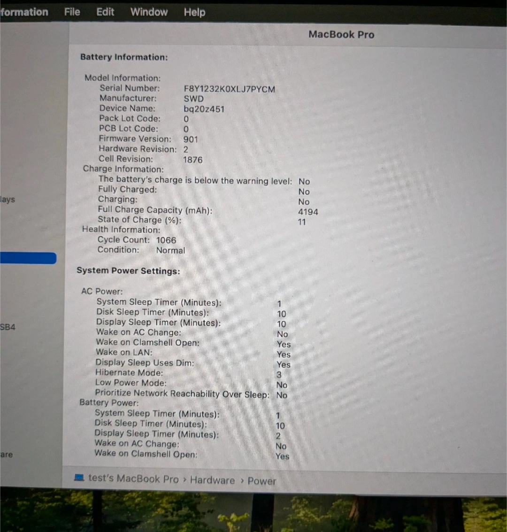Screen dimensions: 507x532
Task: Select the sidebar item ending in "SB4"
Action: point(8,327)
